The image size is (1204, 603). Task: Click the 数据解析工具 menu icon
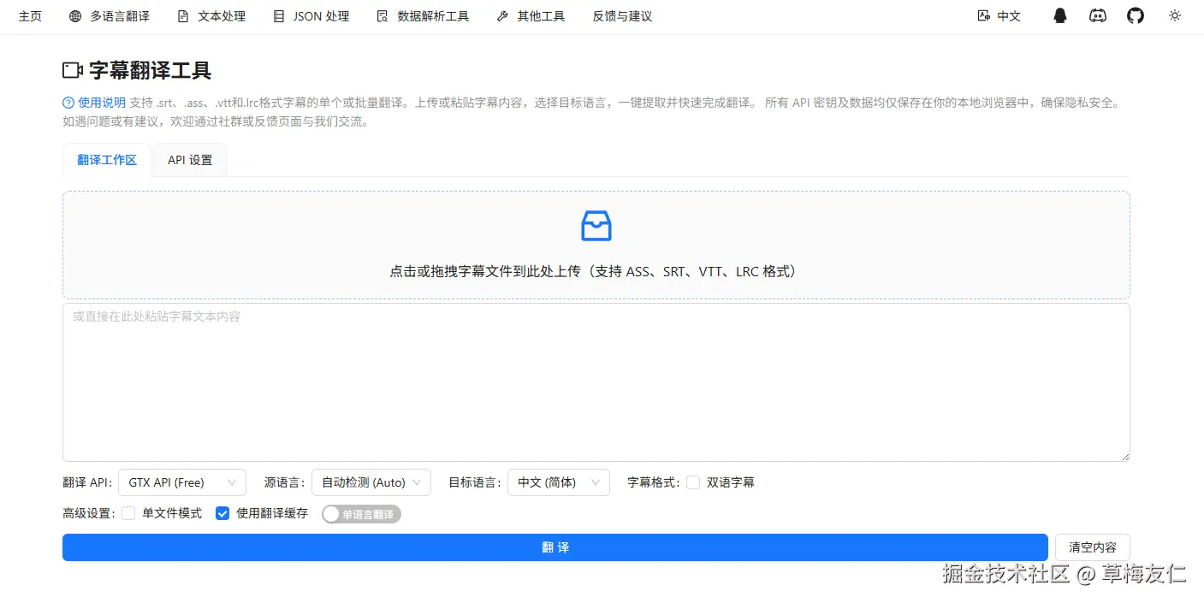tap(383, 16)
